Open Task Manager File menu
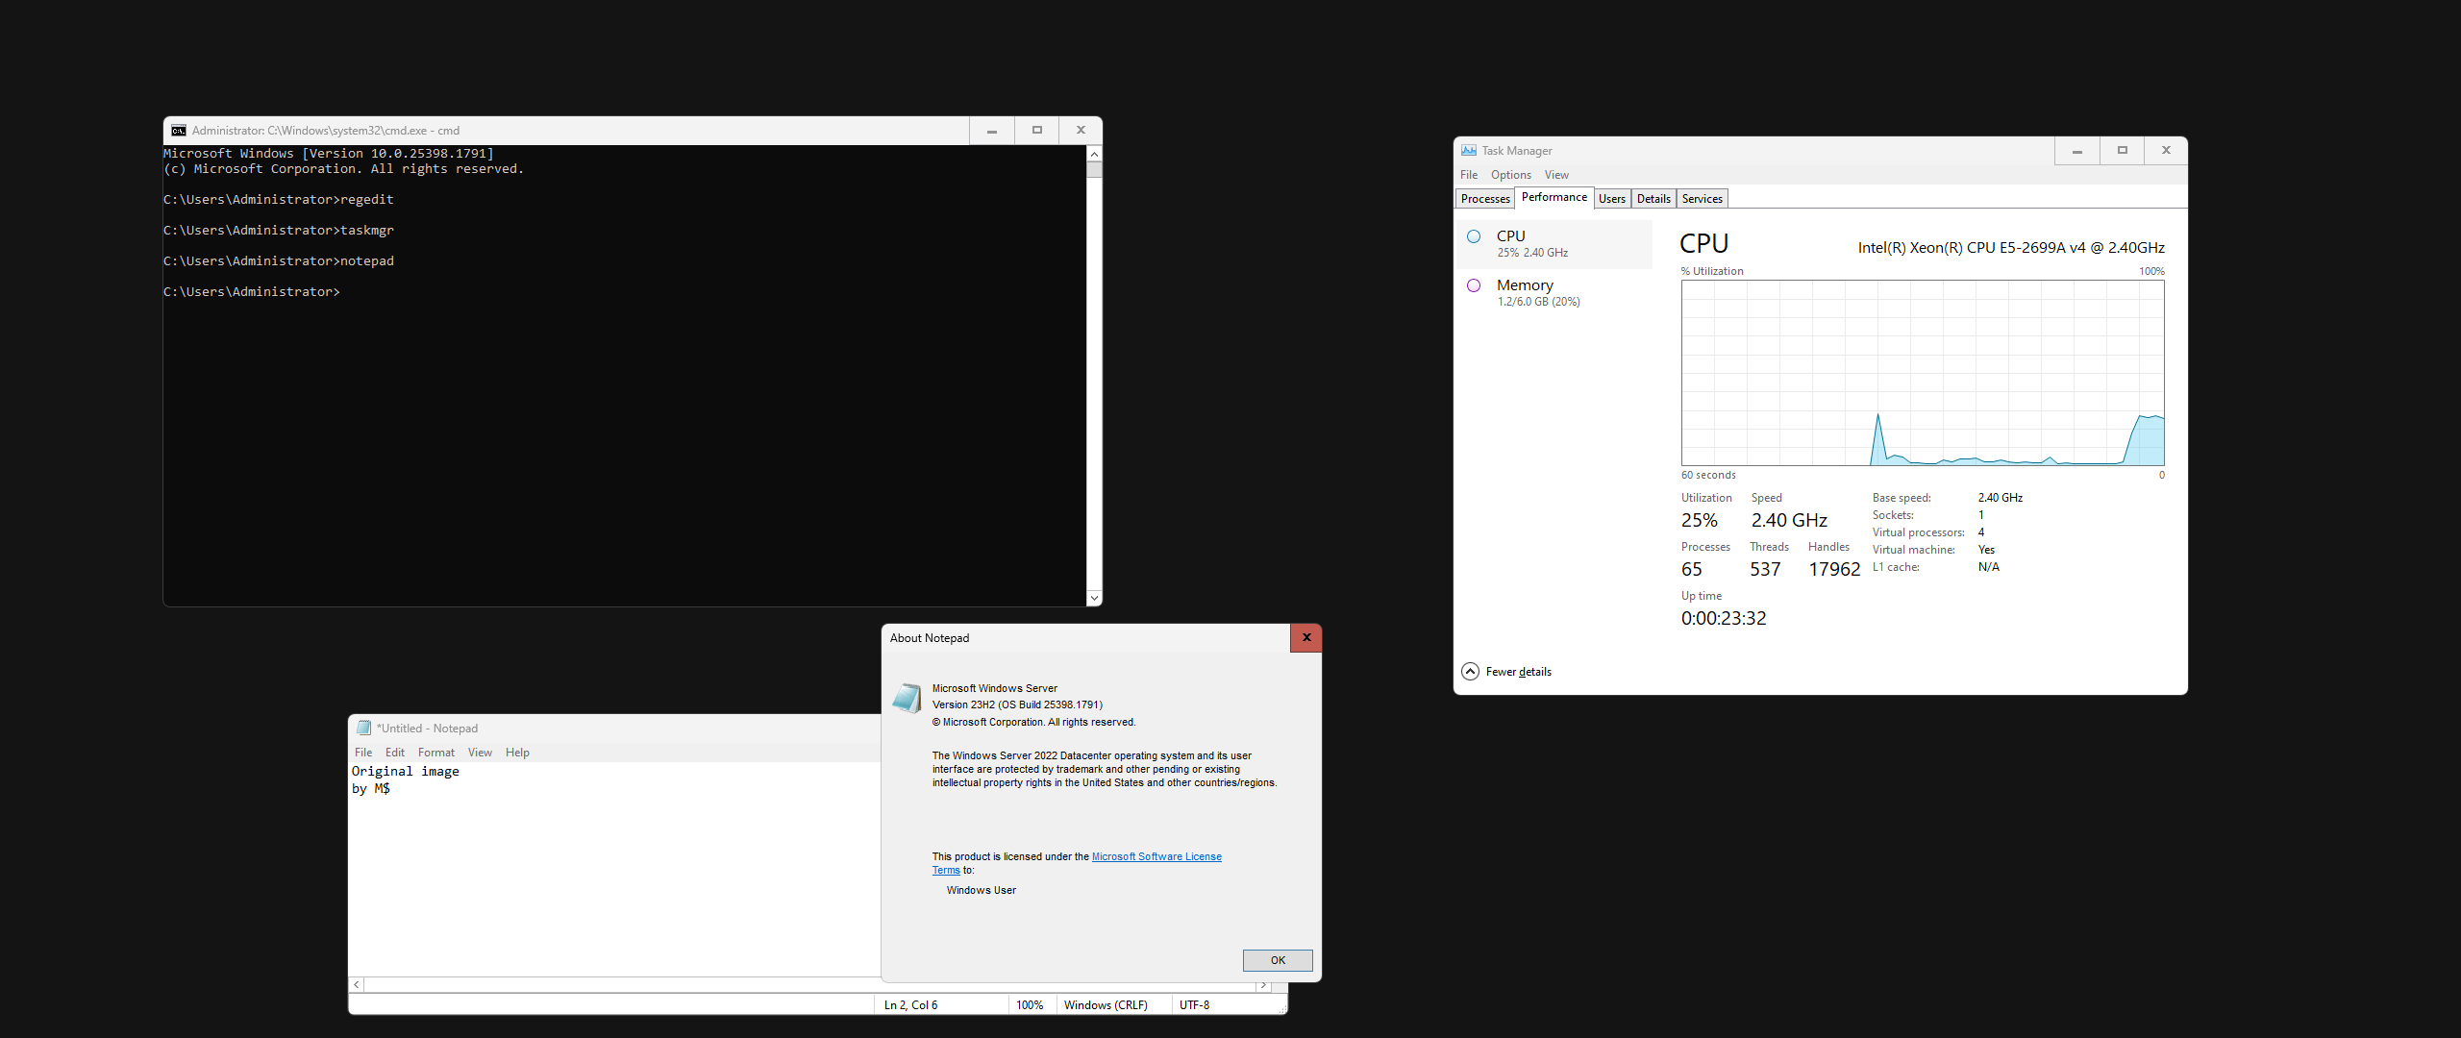Viewport: 2461px width, 1038px height. (1469, 175)
